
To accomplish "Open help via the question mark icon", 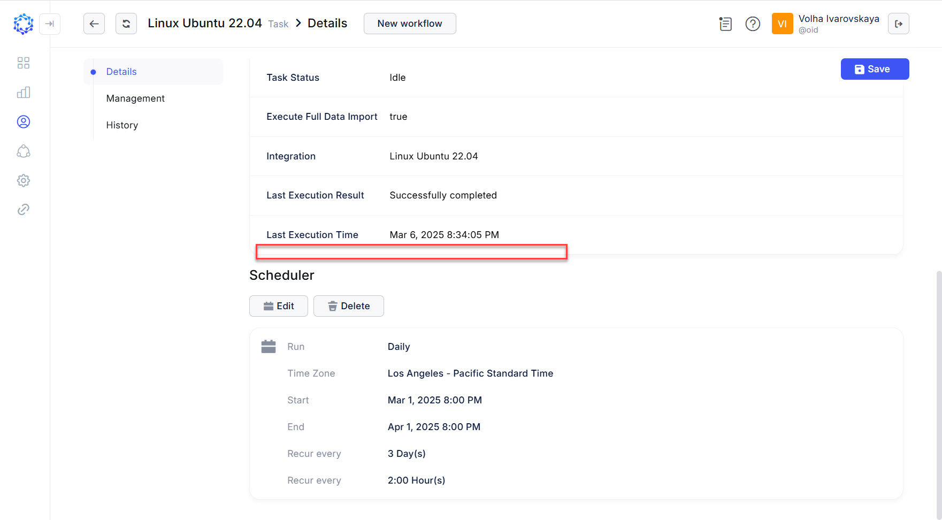I will (x=753, y=24).
